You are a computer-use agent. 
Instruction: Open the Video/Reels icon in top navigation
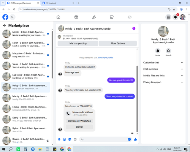coord(76,17)
